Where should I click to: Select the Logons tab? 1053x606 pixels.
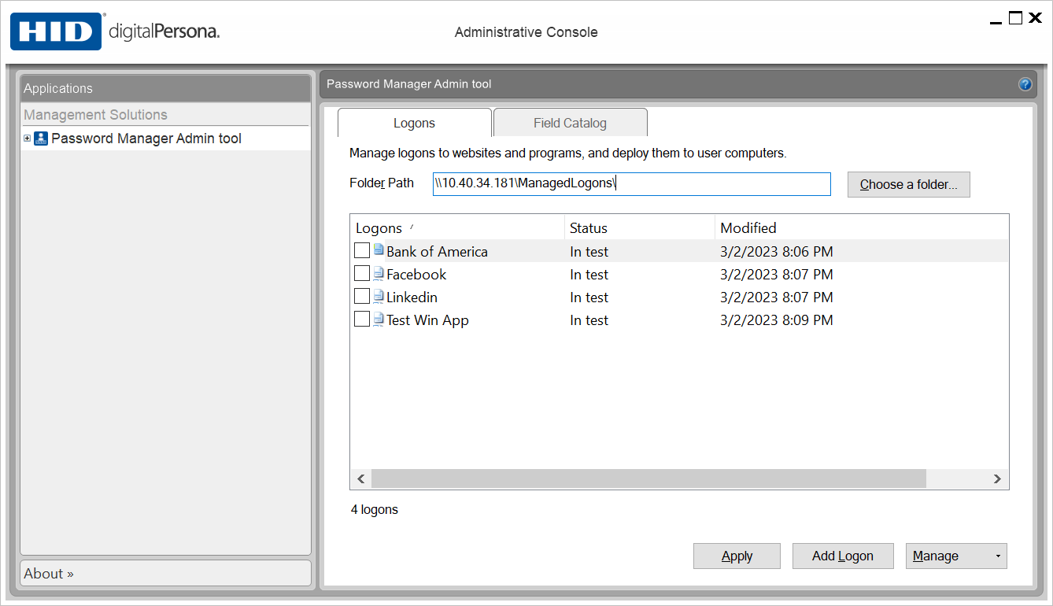coord(414,123)
